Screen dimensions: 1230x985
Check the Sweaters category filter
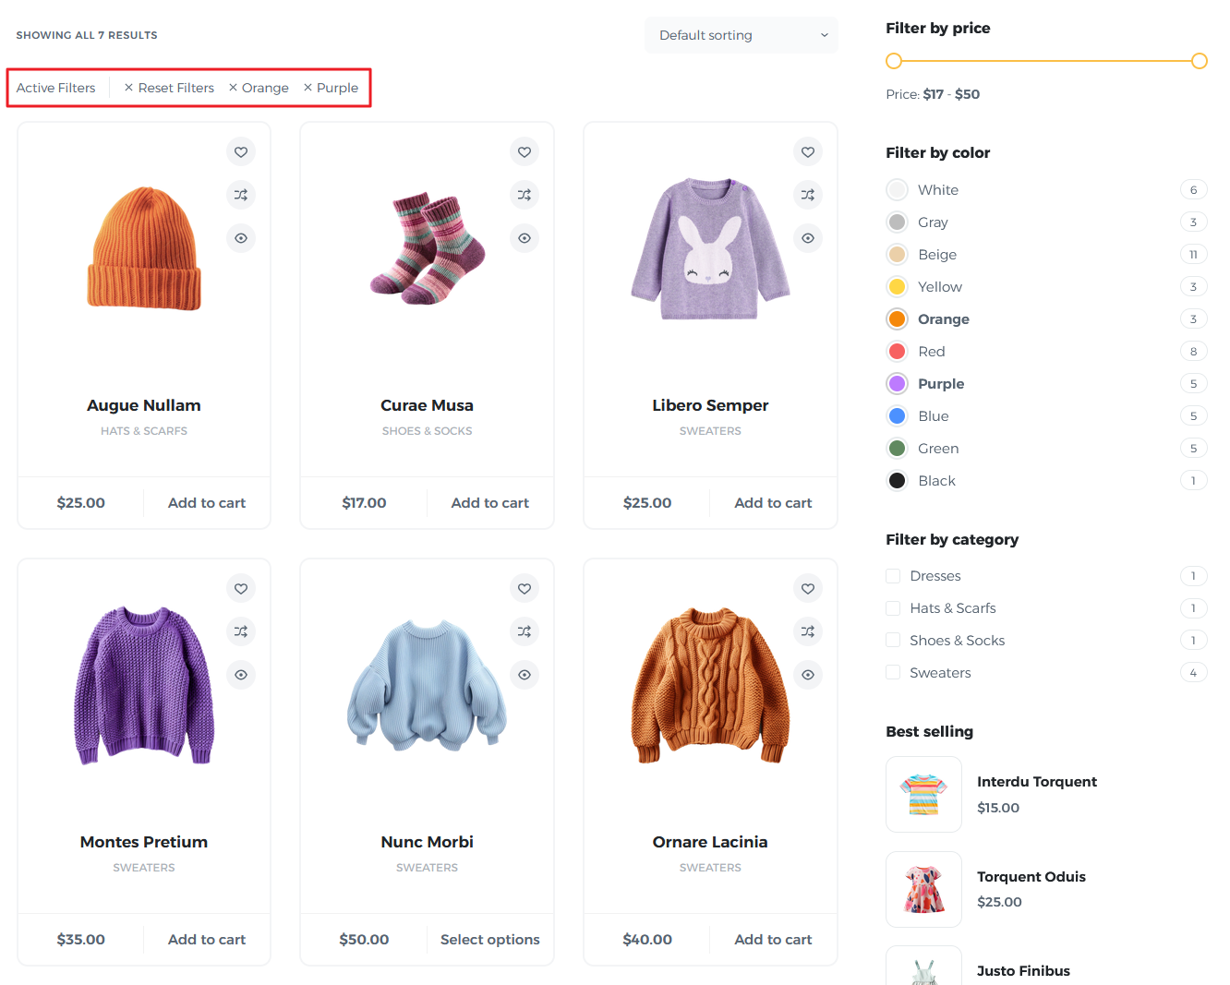893,672
